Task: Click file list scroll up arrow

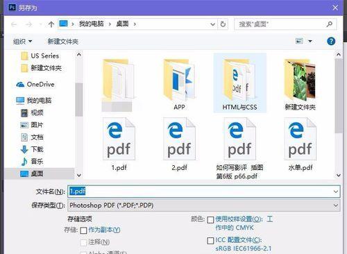Action: [339, 55]
